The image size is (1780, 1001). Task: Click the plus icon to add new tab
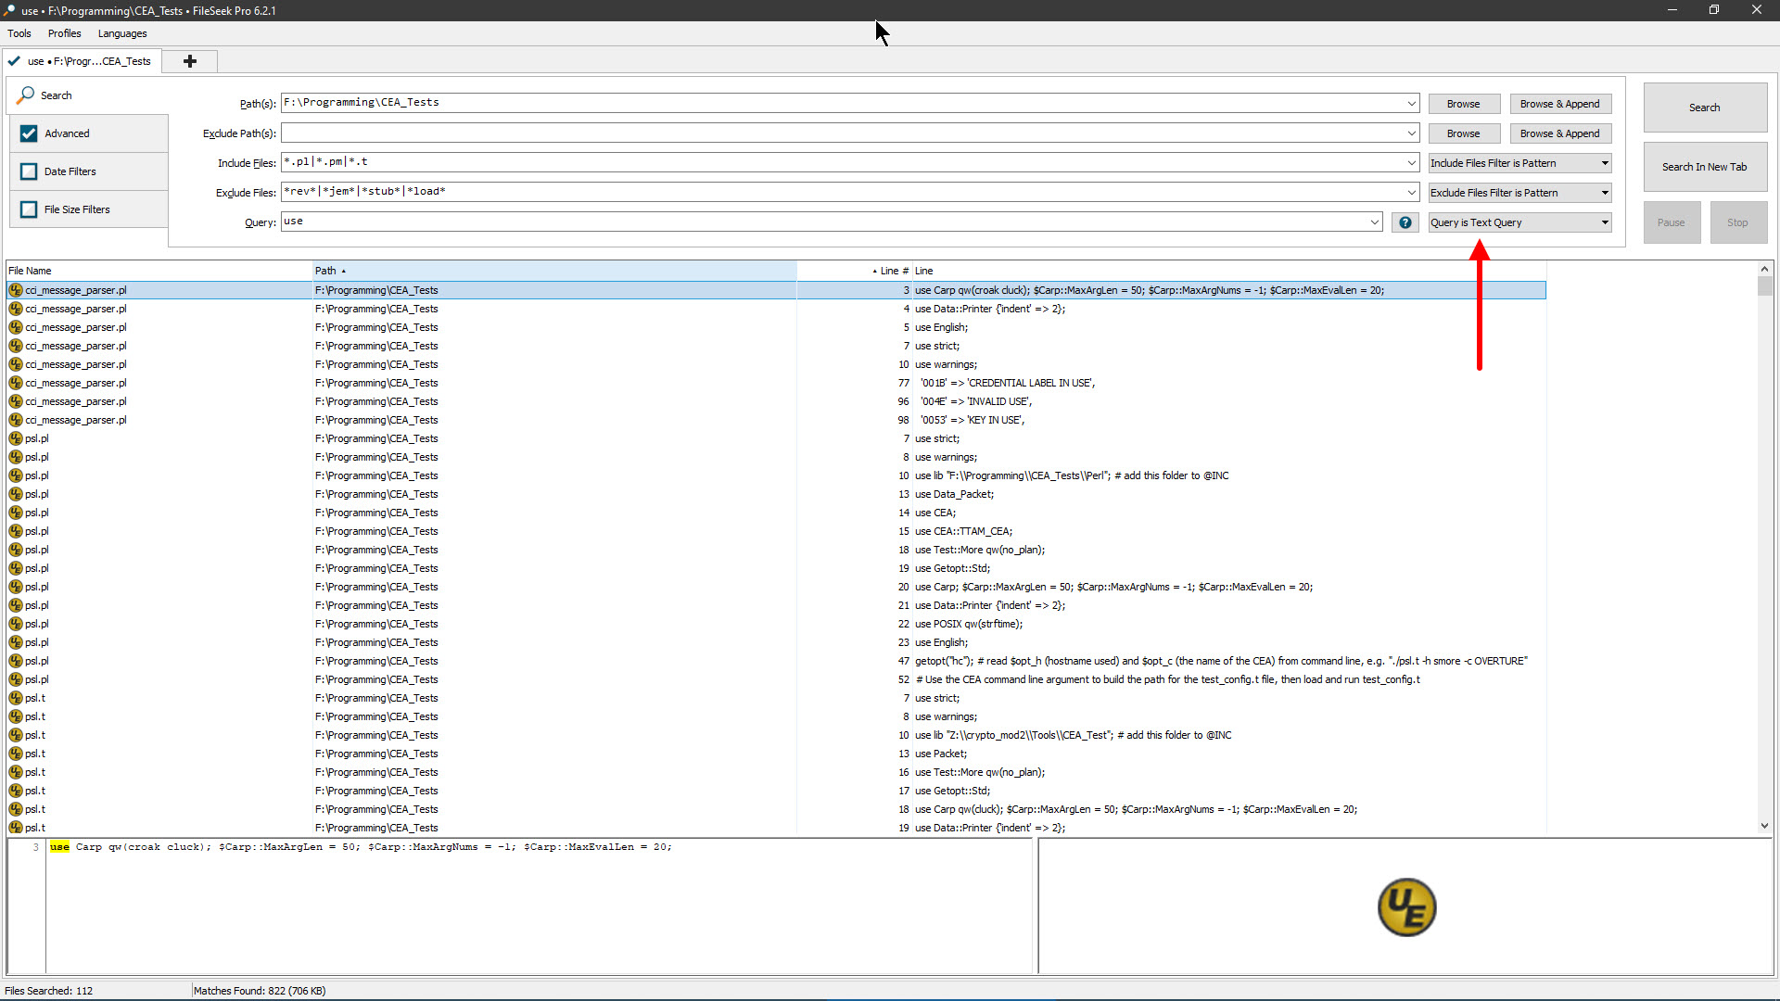click(190, 61)
